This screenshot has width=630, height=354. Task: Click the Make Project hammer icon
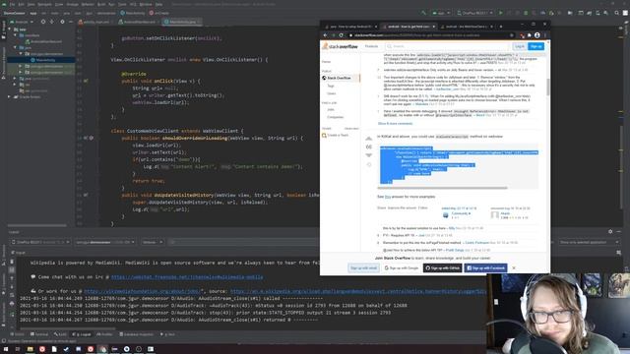pyautogui.click(x=423, y=13)
